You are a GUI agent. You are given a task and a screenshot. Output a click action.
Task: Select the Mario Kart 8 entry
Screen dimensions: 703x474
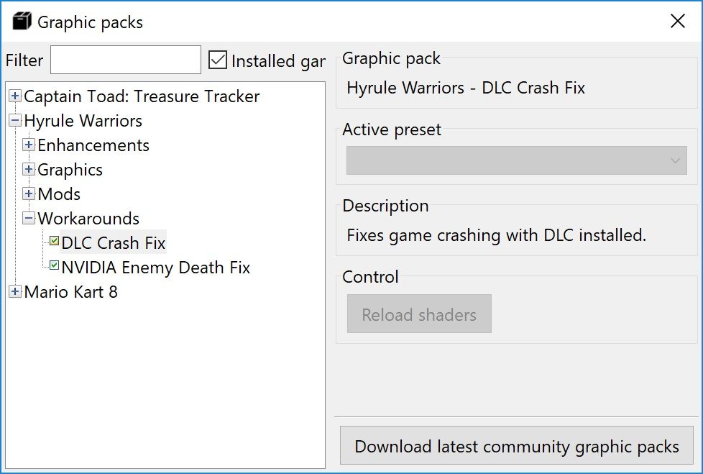(71, 292)
